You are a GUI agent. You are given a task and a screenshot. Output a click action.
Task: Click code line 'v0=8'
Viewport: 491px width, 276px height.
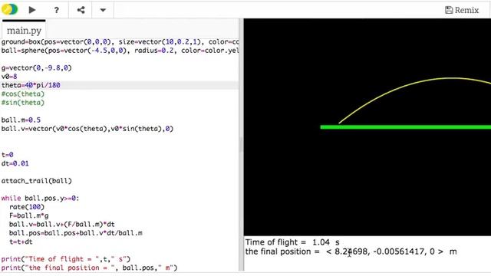tap(9, 77)
